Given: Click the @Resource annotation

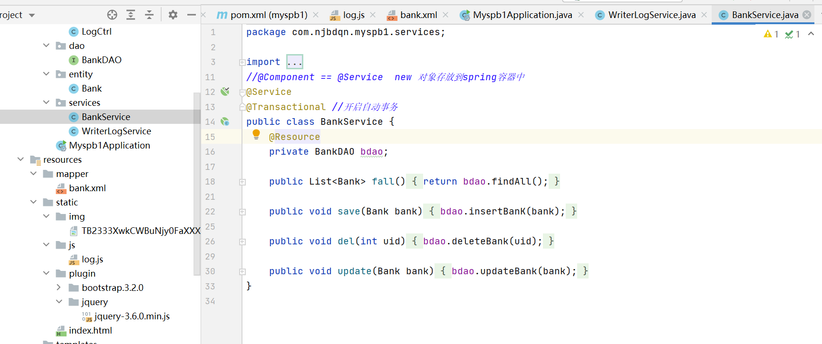Looking at the screenshot, I should (294, 137).
